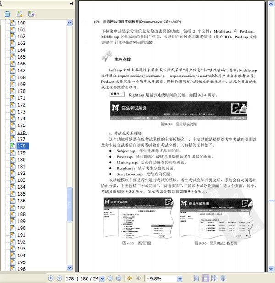Click the gray next view arrow

138,278
